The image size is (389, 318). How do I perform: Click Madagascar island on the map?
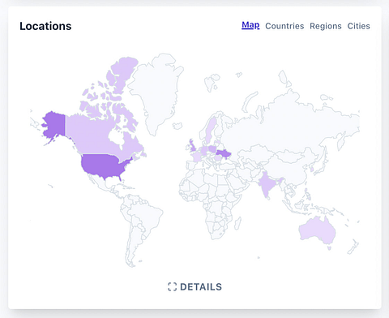237,224
